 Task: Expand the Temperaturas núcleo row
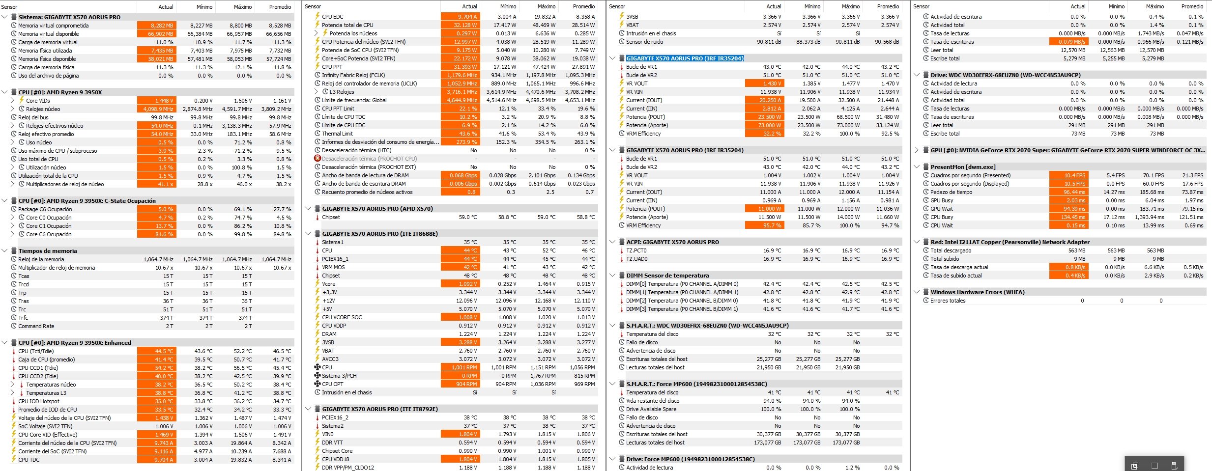pyautogui.click(x=13, y=385)
